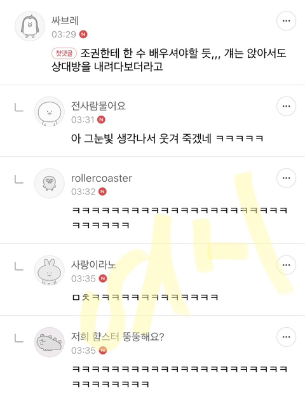The image size is (305, 399).
Task: View rollercoaster's duck profile avatar
Action: point(50,183)
